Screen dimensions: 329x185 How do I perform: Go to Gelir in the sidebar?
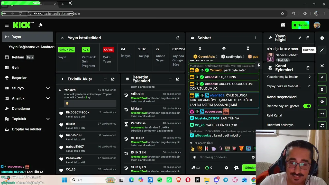point(27,68)
